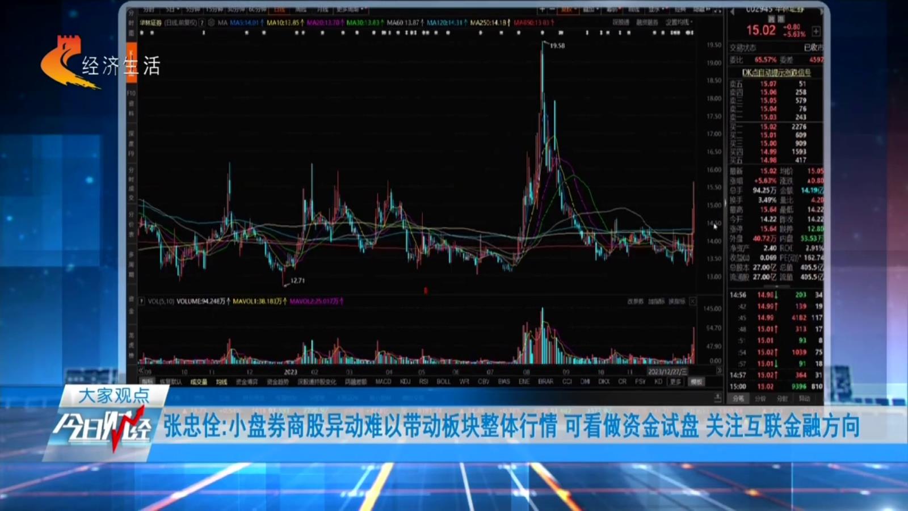The width and height of the screenshot is (908, 511).
Task: Click the 2023/12/27 date marker on timeline
Action: [667, 371]
